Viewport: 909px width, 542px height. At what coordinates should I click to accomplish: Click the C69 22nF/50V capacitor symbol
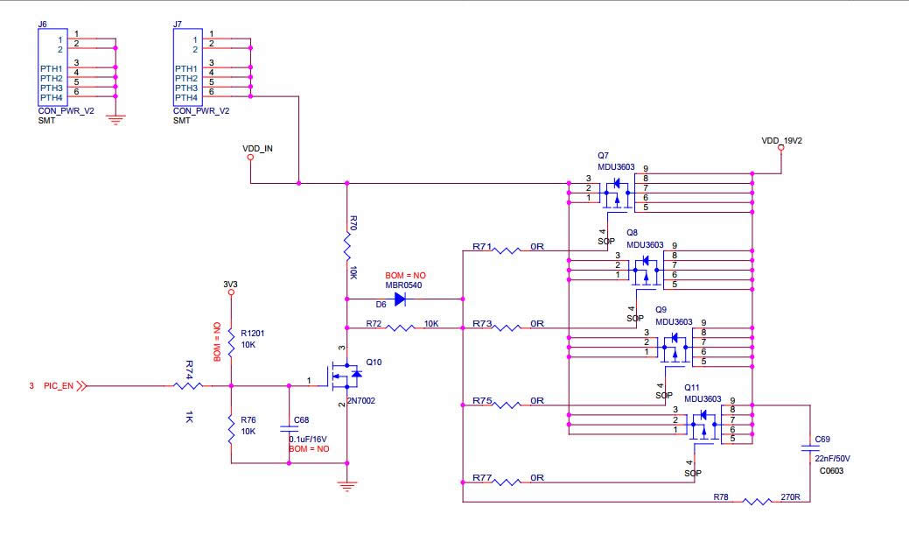pyautogui.click(x=808, y=448)
